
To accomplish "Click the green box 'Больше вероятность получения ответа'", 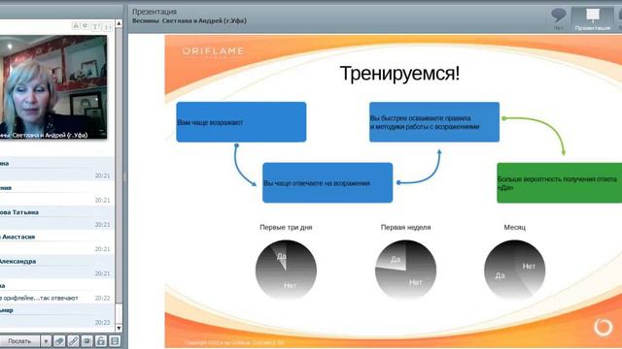I will (x=560, y=183).
